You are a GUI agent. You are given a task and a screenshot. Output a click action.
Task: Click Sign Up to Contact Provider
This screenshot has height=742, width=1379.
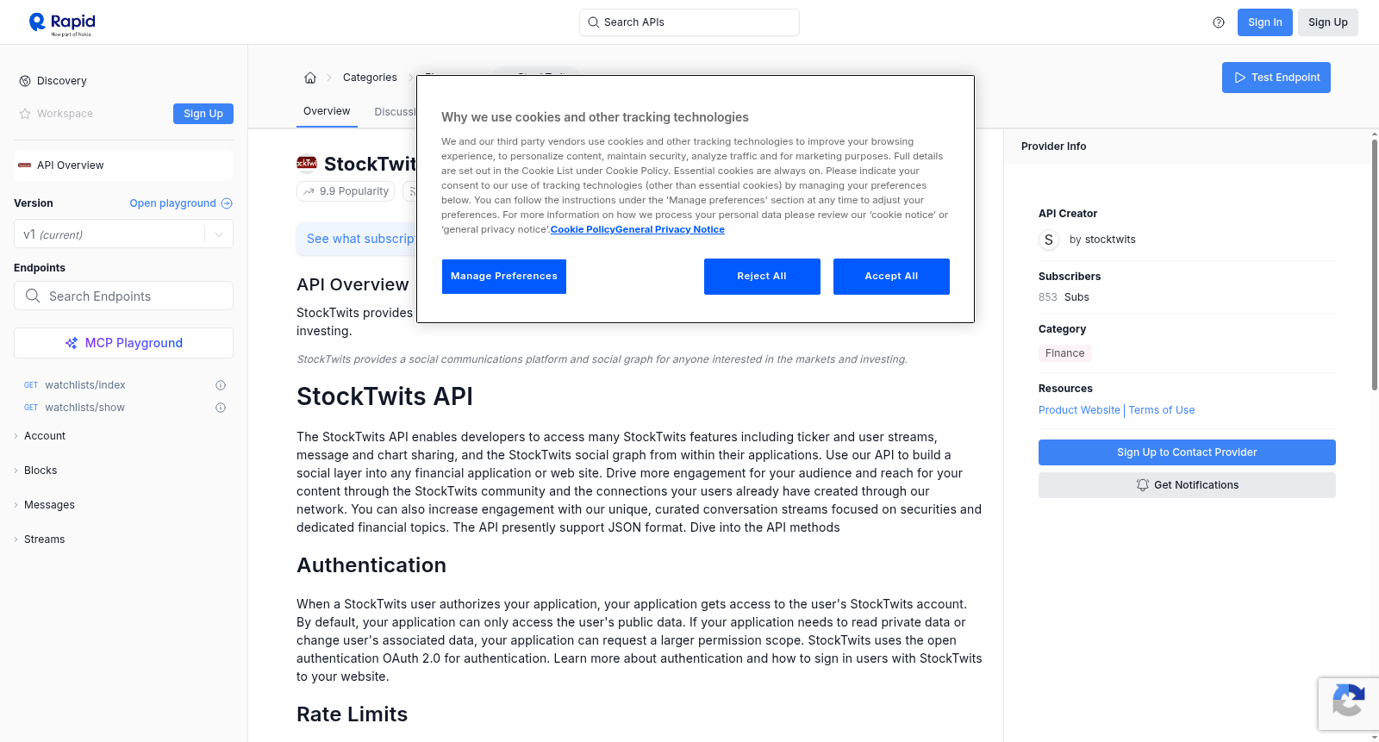1187,452
